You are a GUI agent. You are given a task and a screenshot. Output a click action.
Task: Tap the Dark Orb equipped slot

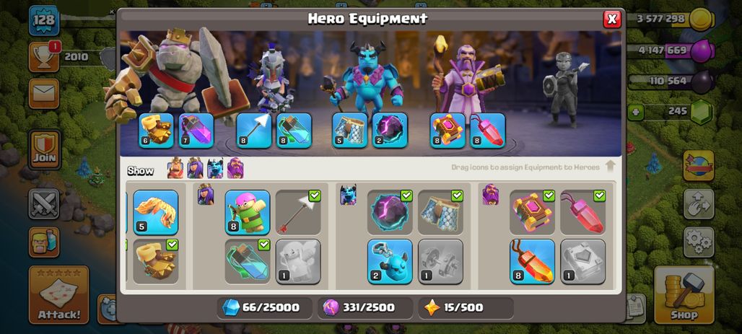pyautogui.click(x=390, y=130)
